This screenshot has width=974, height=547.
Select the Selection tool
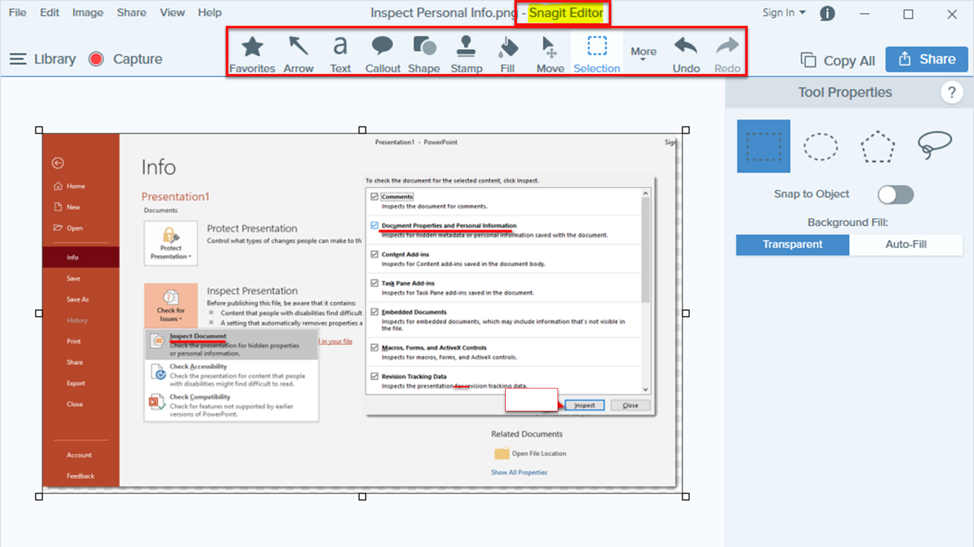point(597,53)
